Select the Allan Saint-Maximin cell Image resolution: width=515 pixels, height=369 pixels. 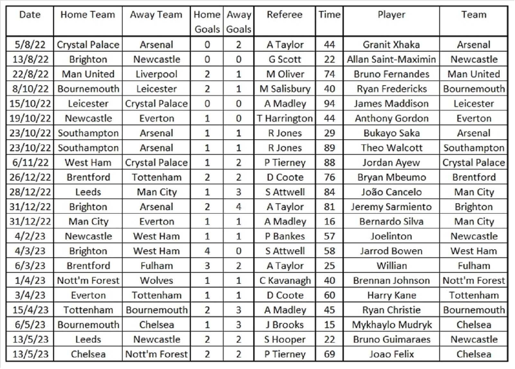[391, 59]
